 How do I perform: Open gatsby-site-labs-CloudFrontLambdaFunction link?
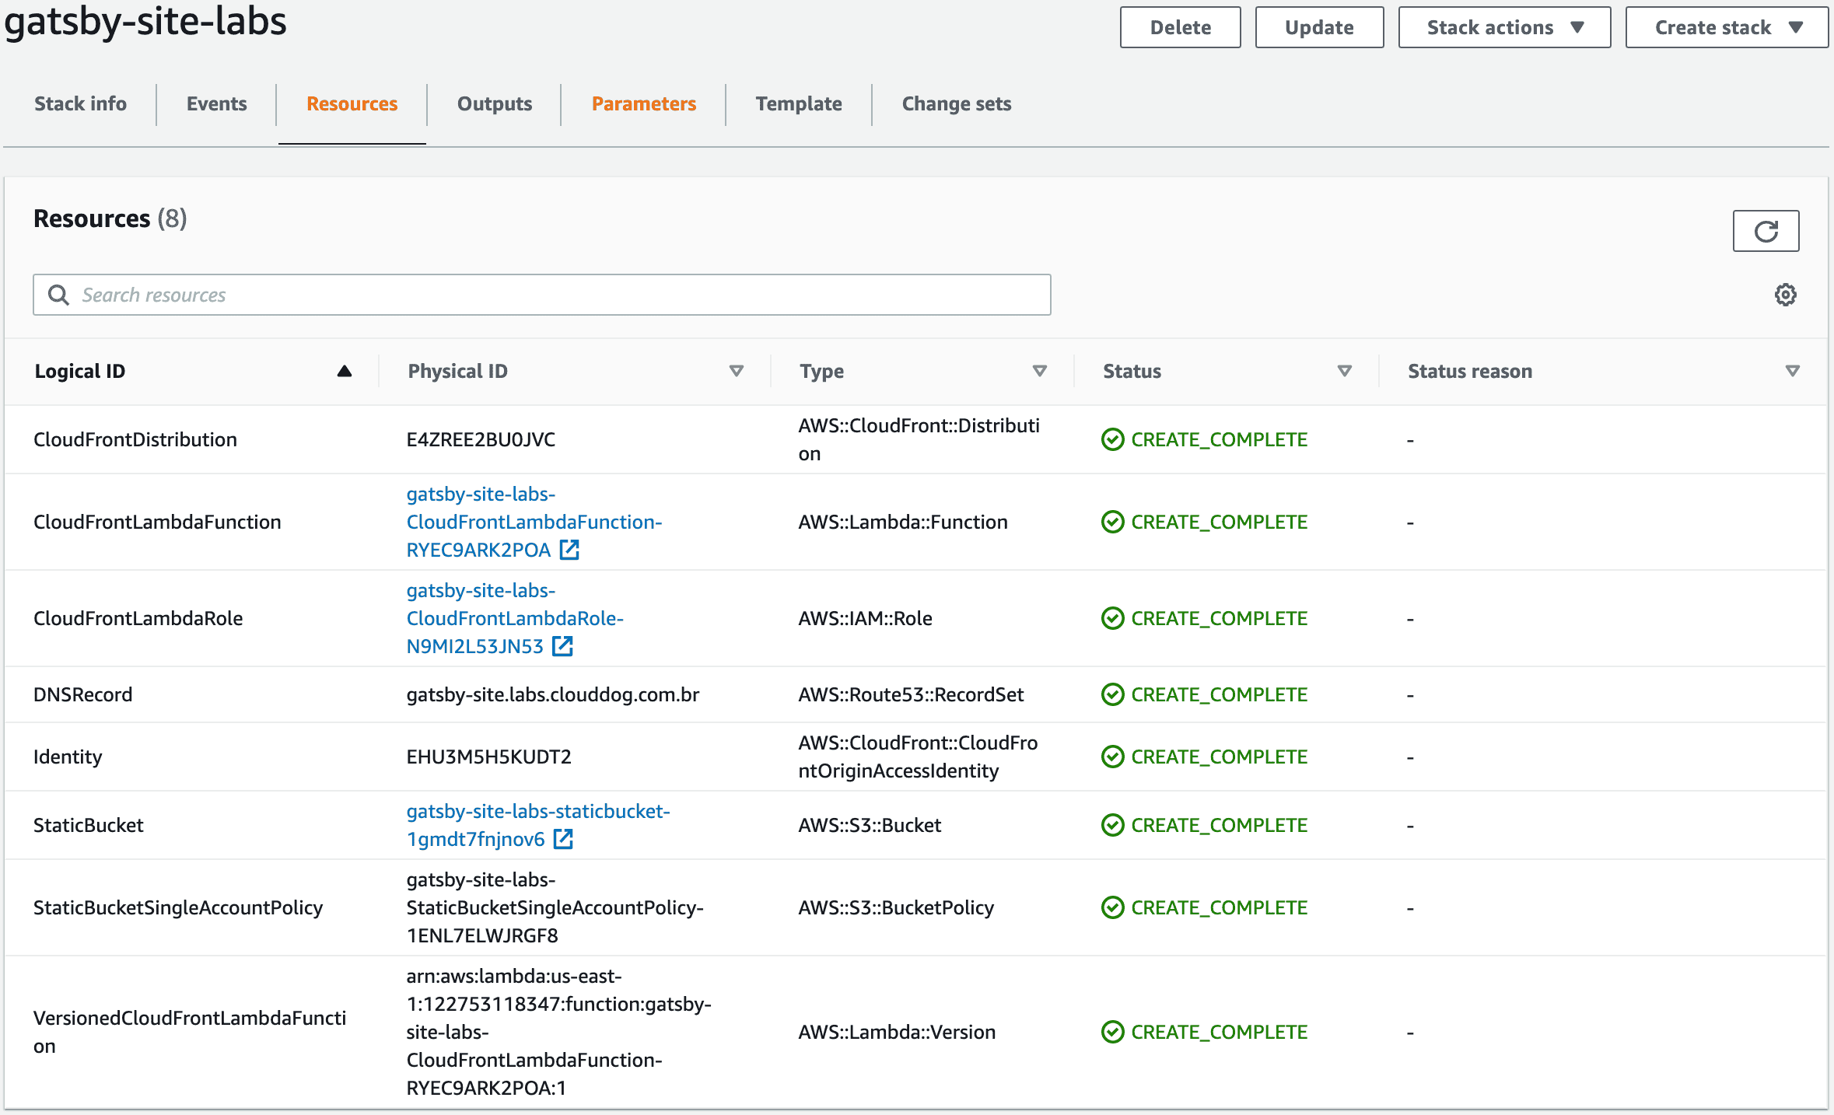(x=534, y=522)
